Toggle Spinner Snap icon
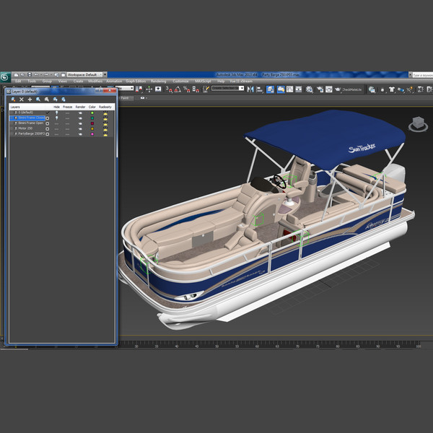Screen dimensions: 433x433 click(196, 89)
